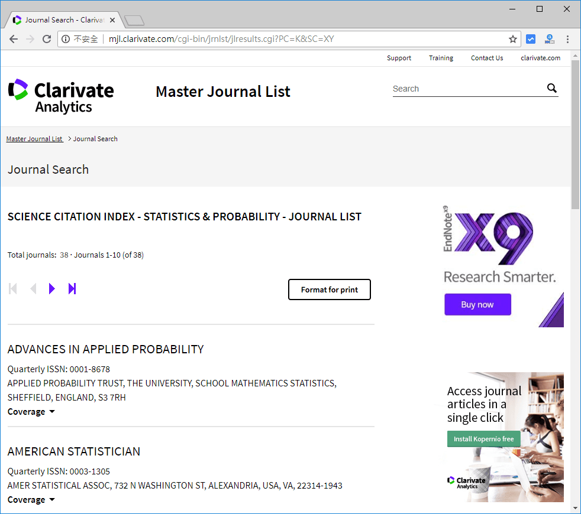The width and height of the screenshot is (581, 514).
Task: Click Install Kopernio free button
Action: 483,439
